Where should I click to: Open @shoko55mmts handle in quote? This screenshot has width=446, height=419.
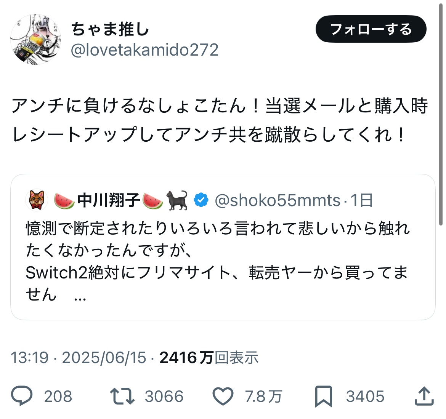point(278,200)
